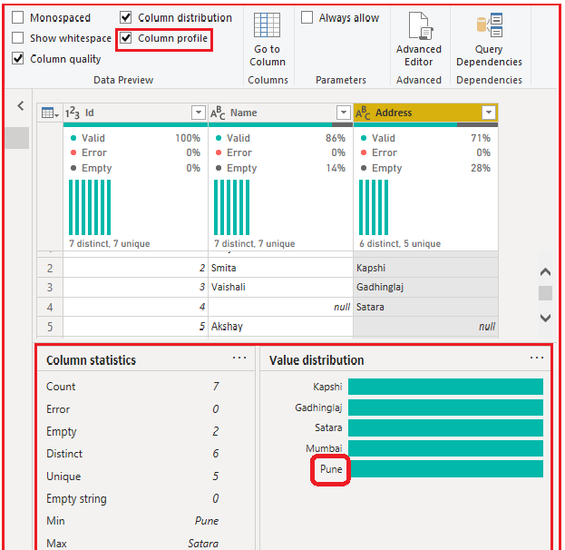Open Query Dependencies view

point(489,40)
